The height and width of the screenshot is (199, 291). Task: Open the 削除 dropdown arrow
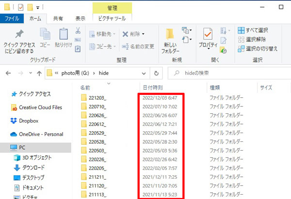[x=143, y=34]
